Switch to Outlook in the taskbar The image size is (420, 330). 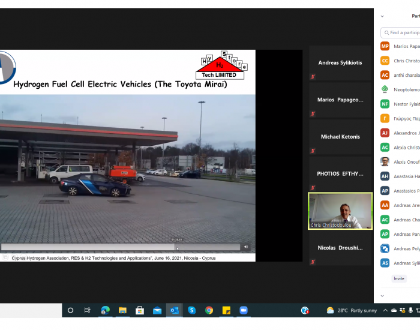[x=175, y=310]
